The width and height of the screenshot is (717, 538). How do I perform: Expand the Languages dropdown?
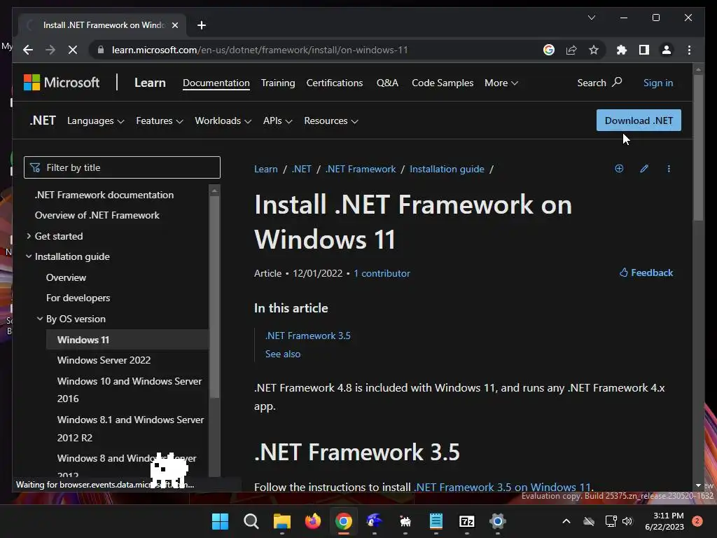point(95,120)
